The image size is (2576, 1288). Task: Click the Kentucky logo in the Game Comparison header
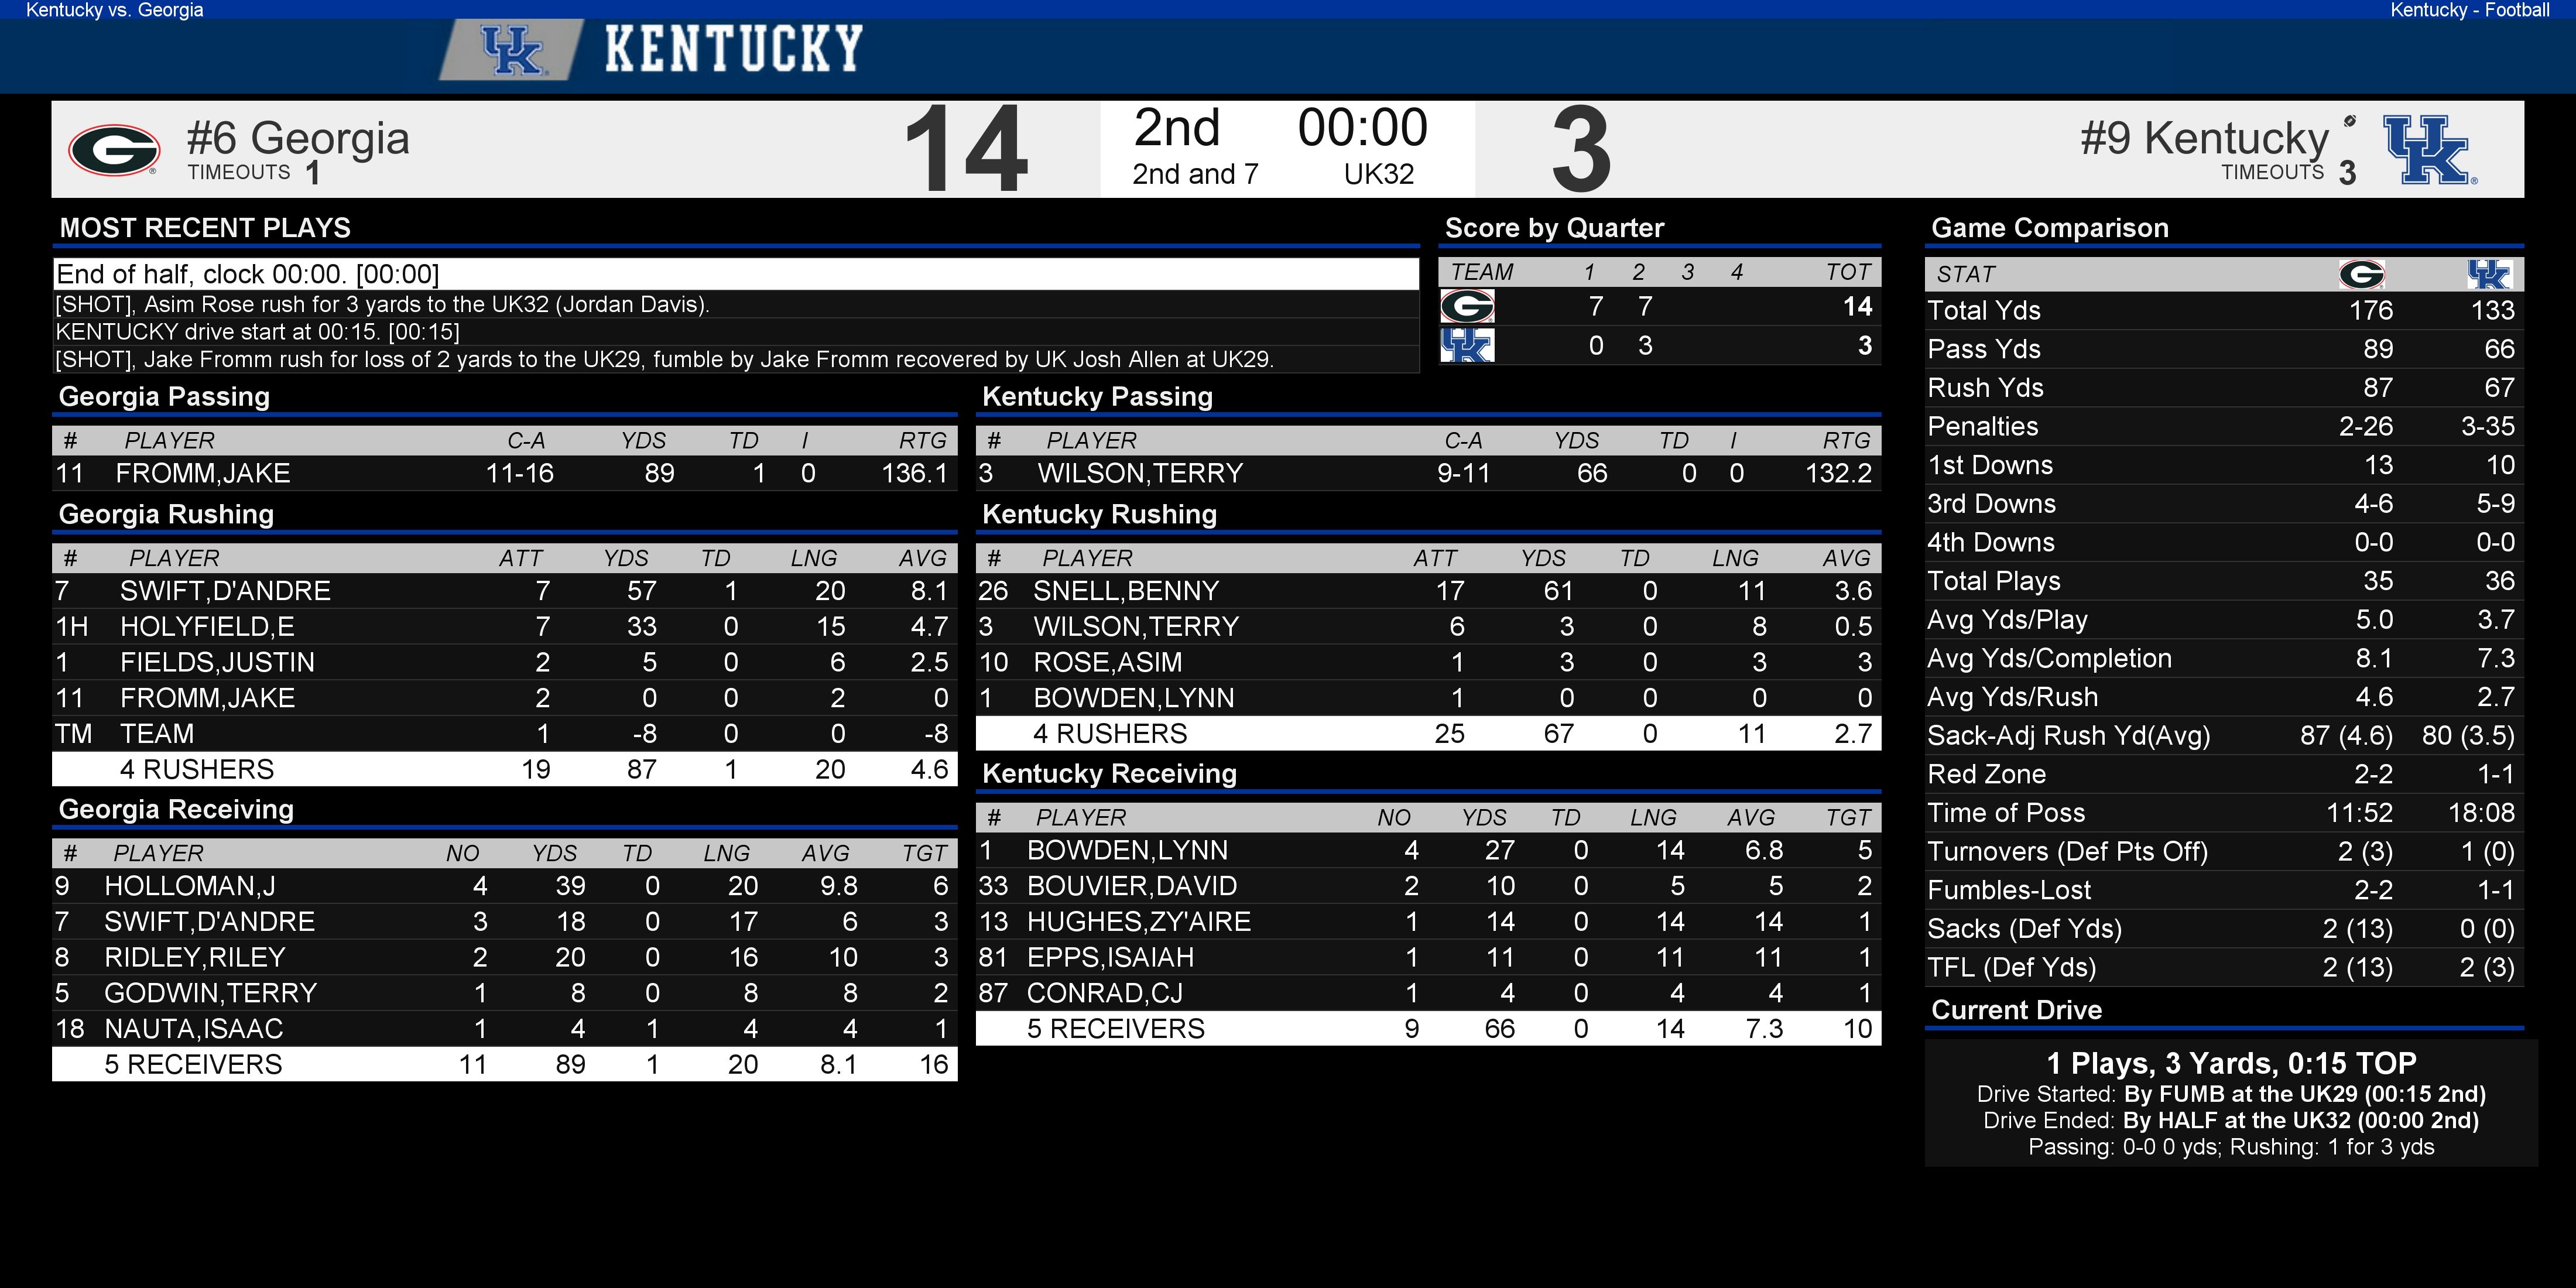[x=2488, y=274]
